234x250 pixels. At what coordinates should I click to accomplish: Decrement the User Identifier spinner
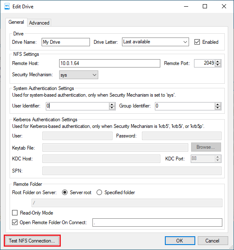pyautogui.click(x=112, y=108)
